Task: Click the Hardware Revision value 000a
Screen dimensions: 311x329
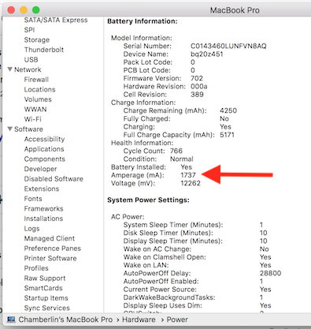Action: point(199,87)
